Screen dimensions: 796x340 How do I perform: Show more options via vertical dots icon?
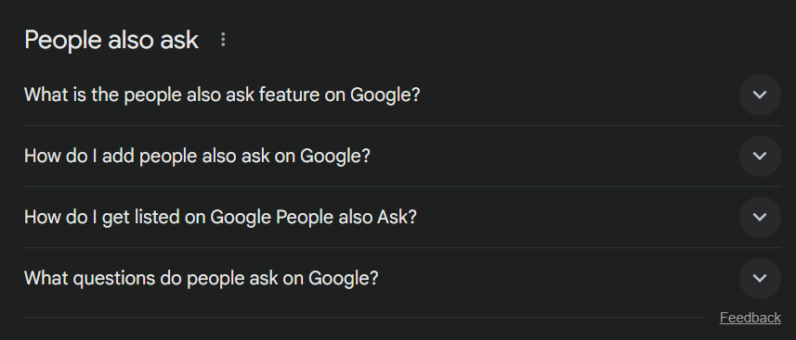[x=223, y=40]
